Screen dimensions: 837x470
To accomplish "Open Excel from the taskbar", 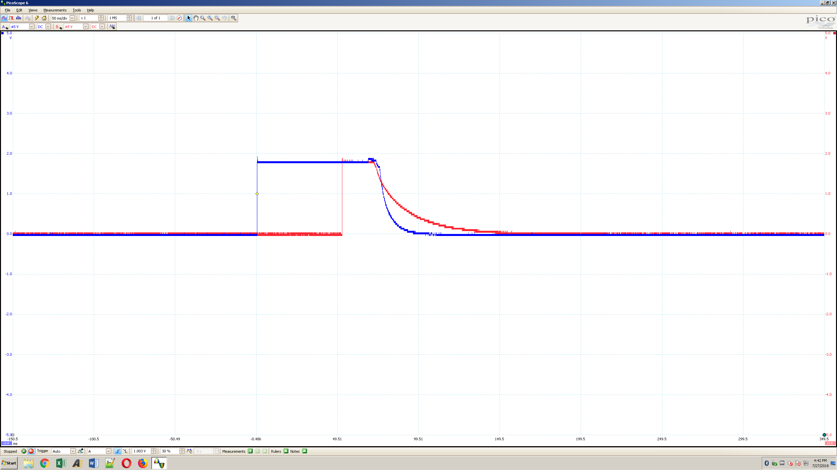I will (x=61, y=463).
